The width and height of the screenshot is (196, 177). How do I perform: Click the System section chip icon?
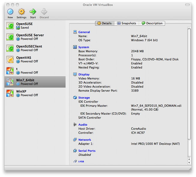75,47
